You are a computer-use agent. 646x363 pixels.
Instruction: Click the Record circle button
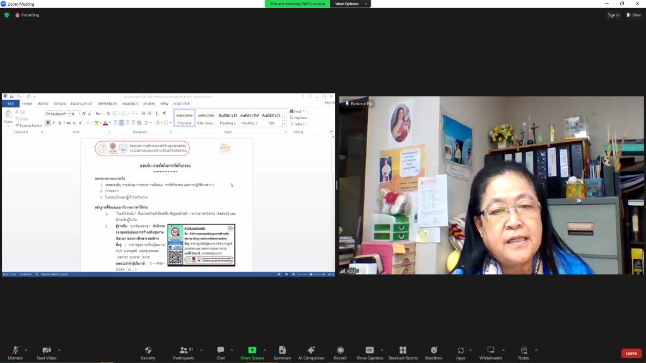(340, 350)
